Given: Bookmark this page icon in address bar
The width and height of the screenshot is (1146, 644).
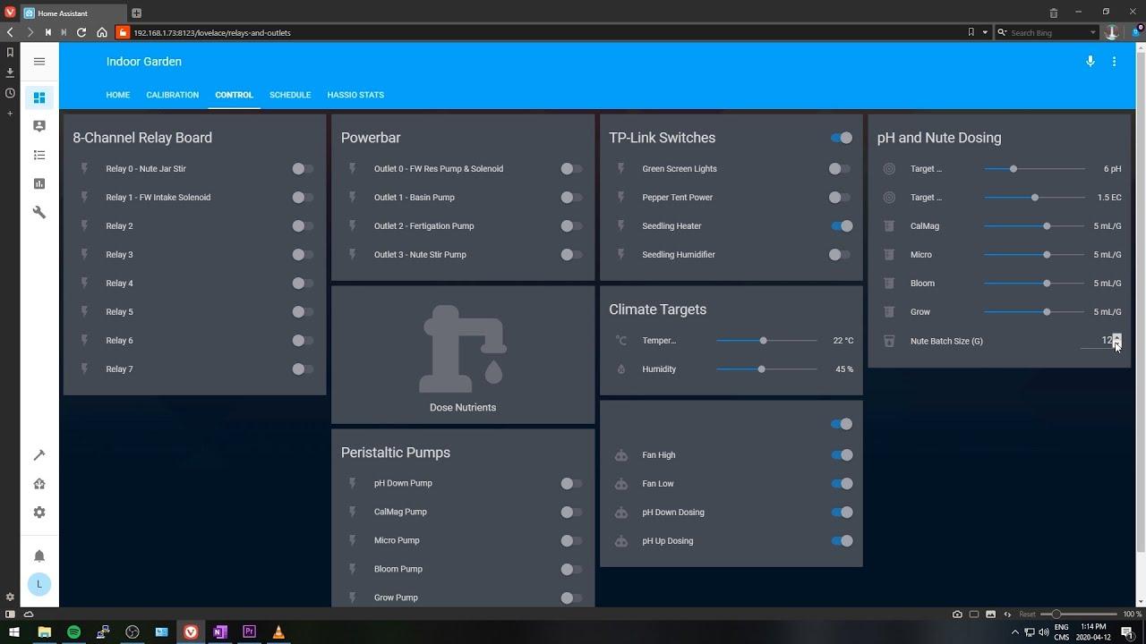Looking at the screenshot, I should 971,32.
